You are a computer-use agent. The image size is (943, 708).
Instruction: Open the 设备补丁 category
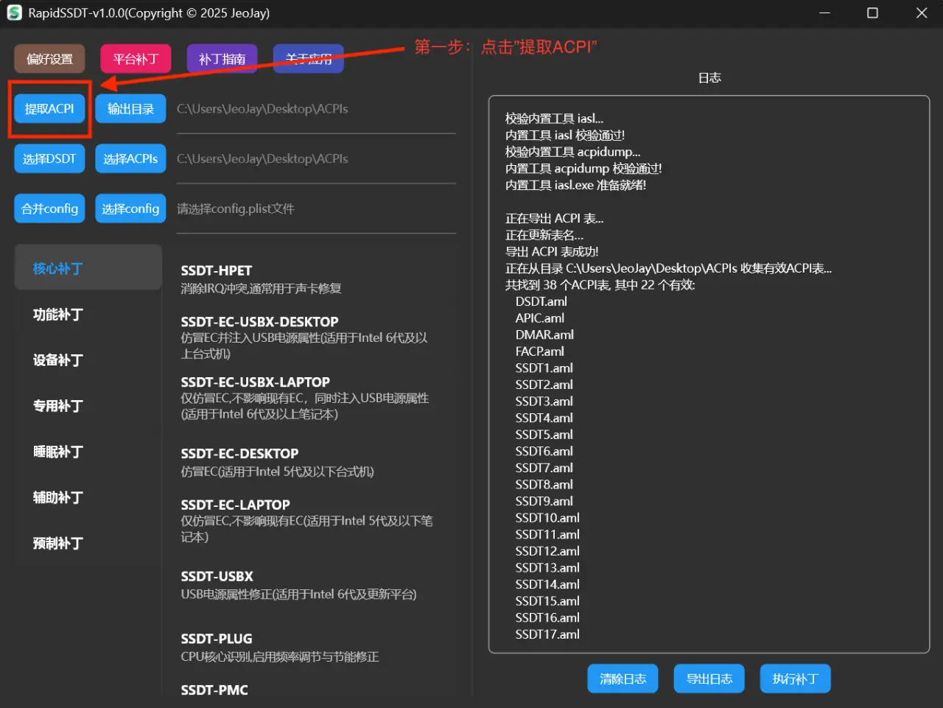coord(58,360)
